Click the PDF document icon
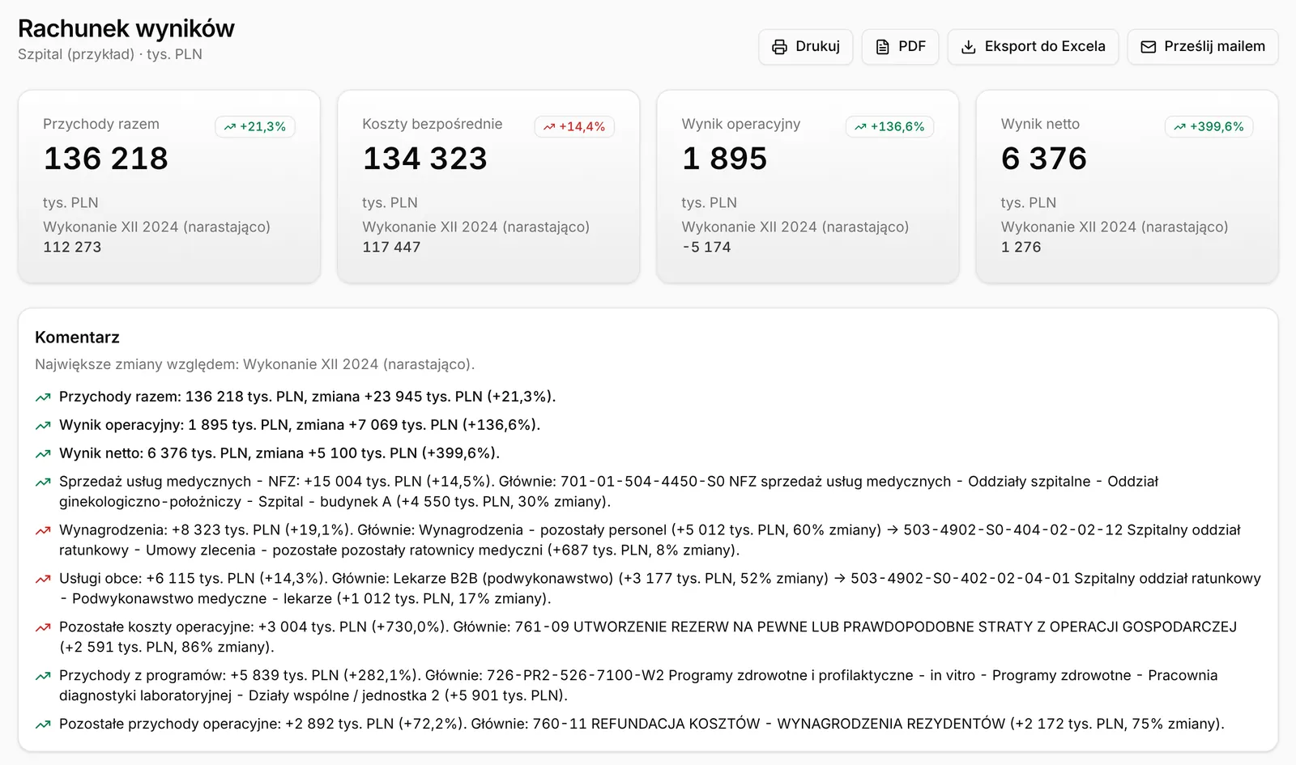 pyautogui.click(x=882, y=47)
